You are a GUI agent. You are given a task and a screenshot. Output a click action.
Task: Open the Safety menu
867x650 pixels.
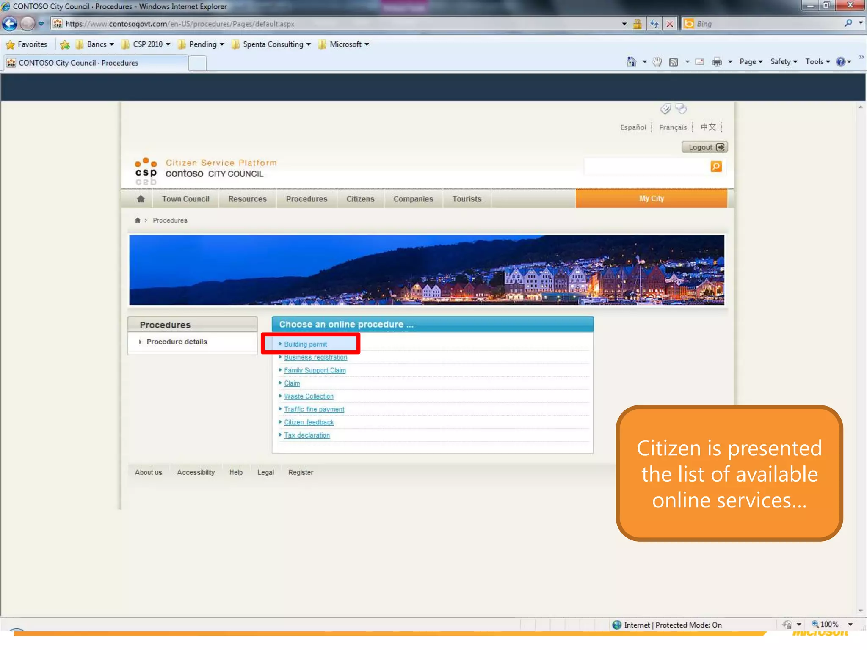point(784,62)
